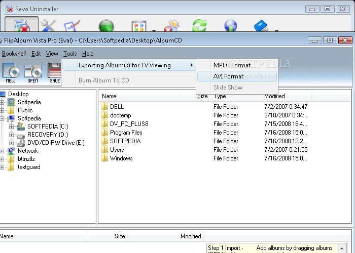This screenshot has width=355, height=253.
Task: Open dropdown arrow beside Revo Help icon
Action: coord(276,30)
